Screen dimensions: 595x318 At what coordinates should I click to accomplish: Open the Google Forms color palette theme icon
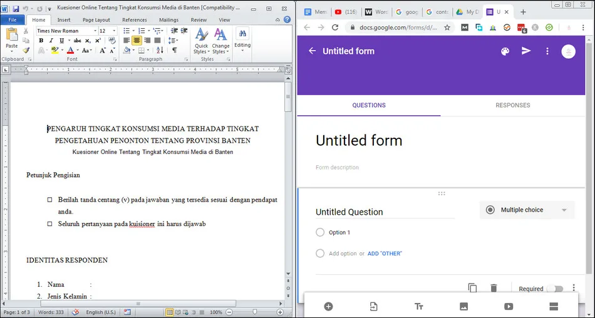tap(505, 51)
